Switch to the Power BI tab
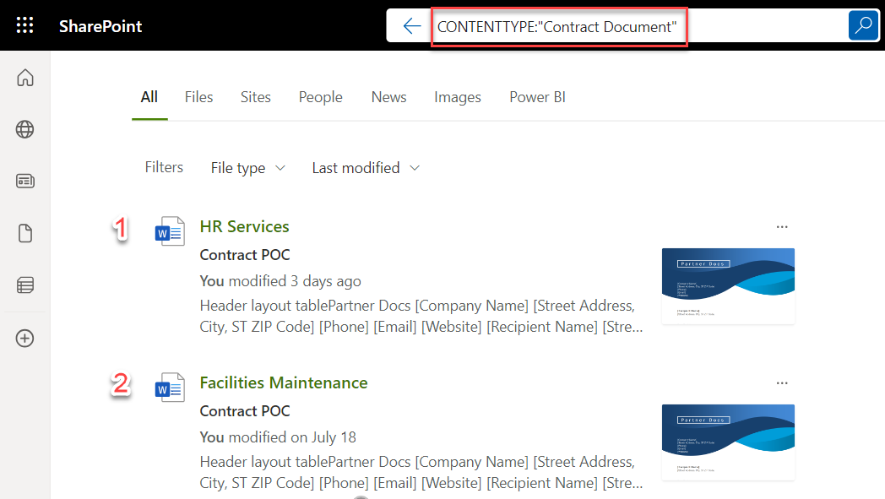This screenshot has width=885, height=499. pos(537,97)
